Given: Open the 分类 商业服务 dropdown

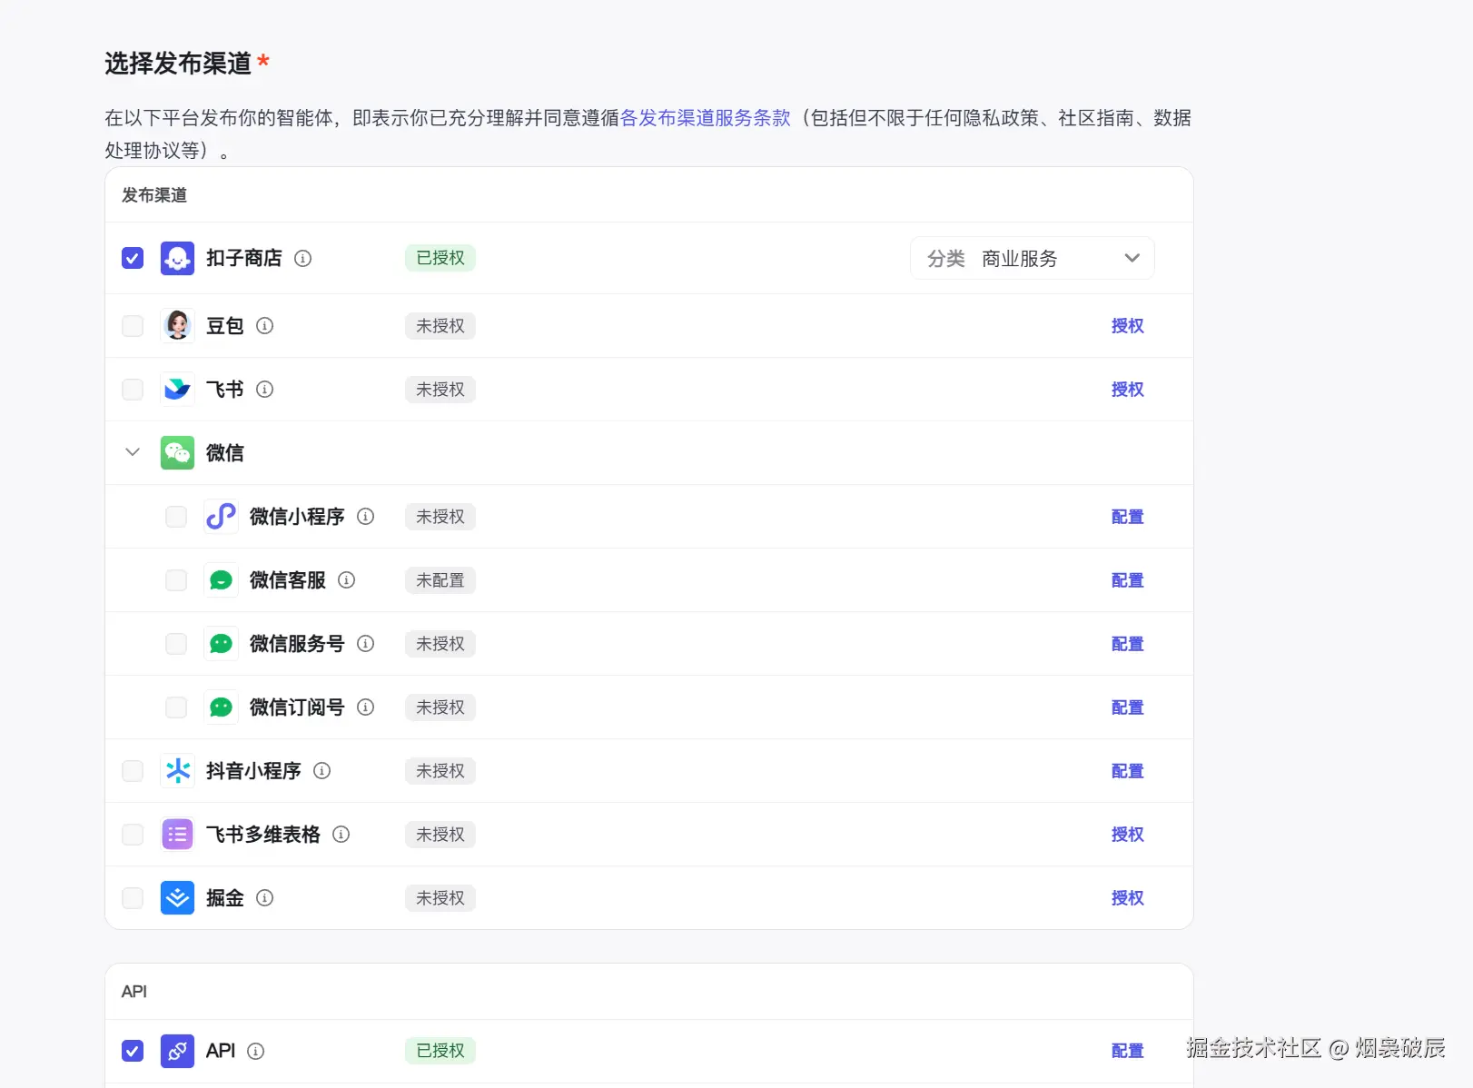Looking at the screenshot, I should coord(1033,258).
